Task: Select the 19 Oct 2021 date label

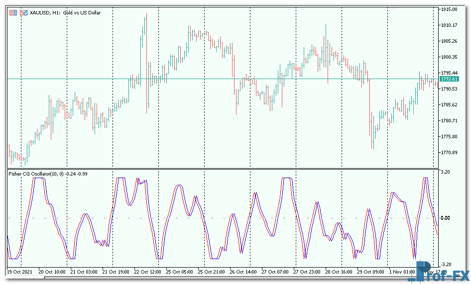Action: click(x=20, y=272)
